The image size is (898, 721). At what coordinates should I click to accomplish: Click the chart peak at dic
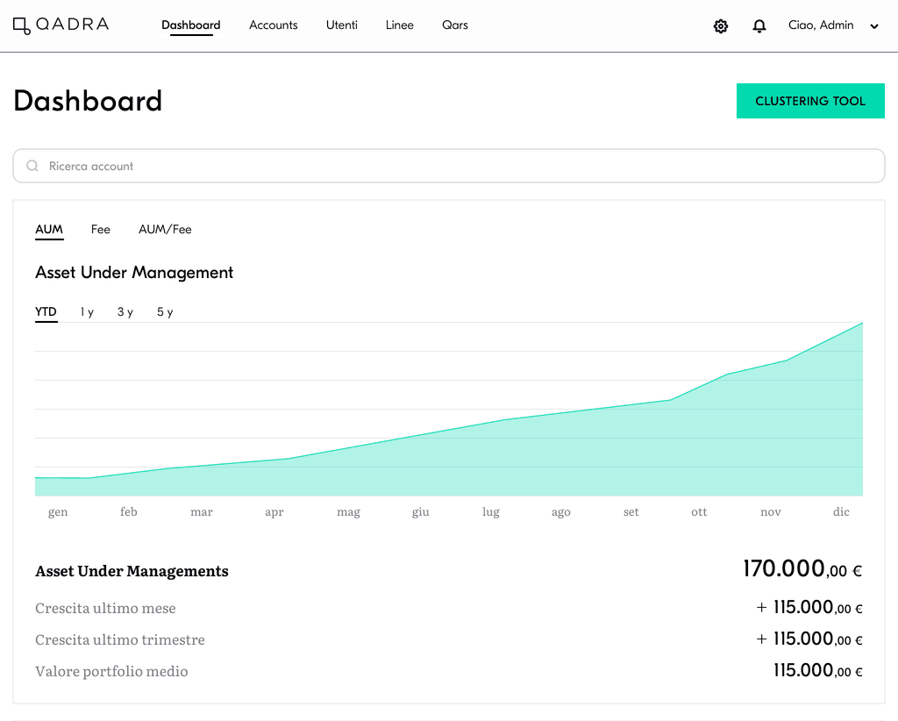(862, 324)
